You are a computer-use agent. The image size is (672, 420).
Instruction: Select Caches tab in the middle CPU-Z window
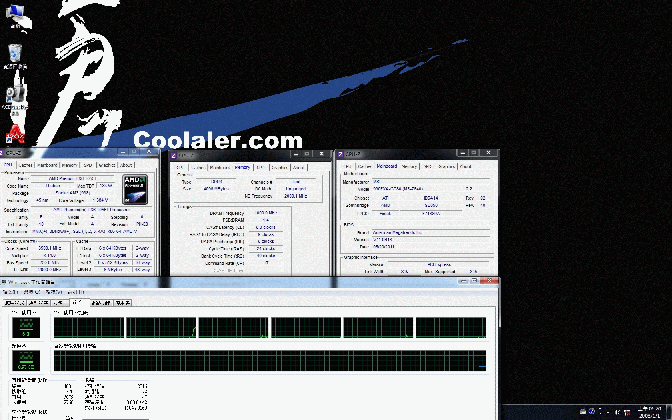(198, 168)
